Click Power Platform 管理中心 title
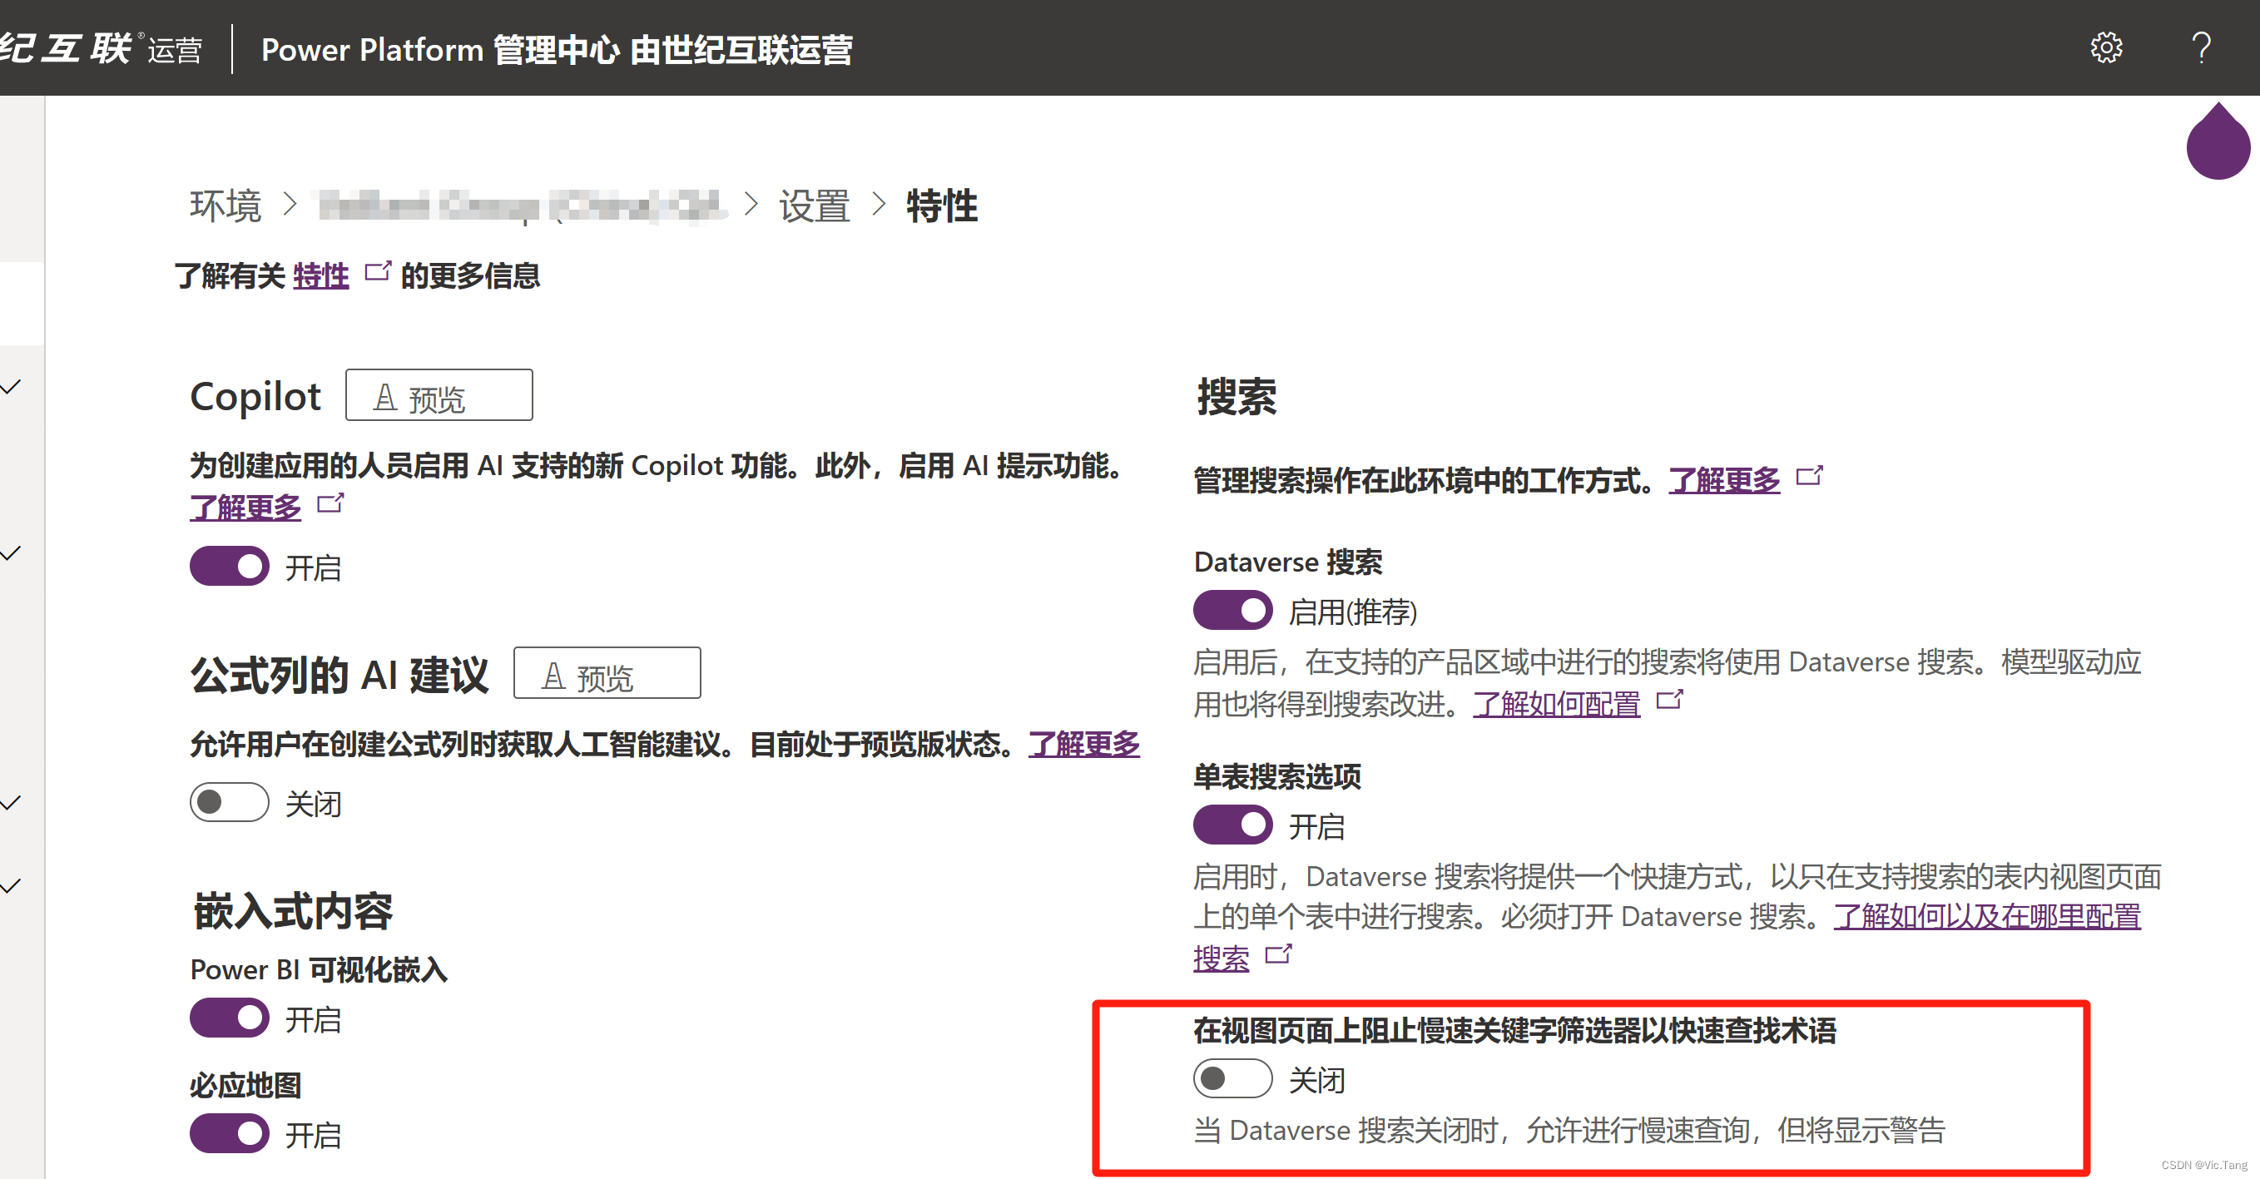This screenshot has width=2260, height=1179. pos(556,49)
